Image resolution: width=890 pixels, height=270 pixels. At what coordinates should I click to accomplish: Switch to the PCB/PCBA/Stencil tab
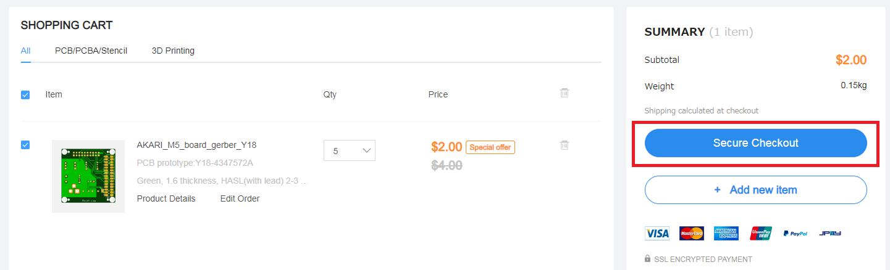(91, 51)
